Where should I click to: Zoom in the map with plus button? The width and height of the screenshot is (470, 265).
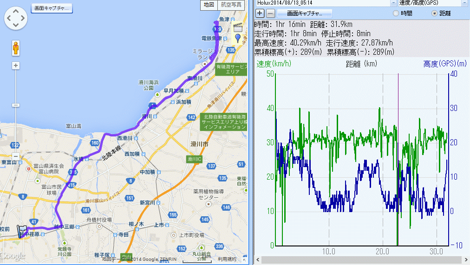pos(16,66)
